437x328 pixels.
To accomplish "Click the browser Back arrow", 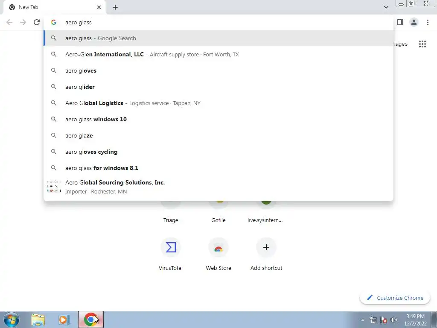I will coord(9,22).
